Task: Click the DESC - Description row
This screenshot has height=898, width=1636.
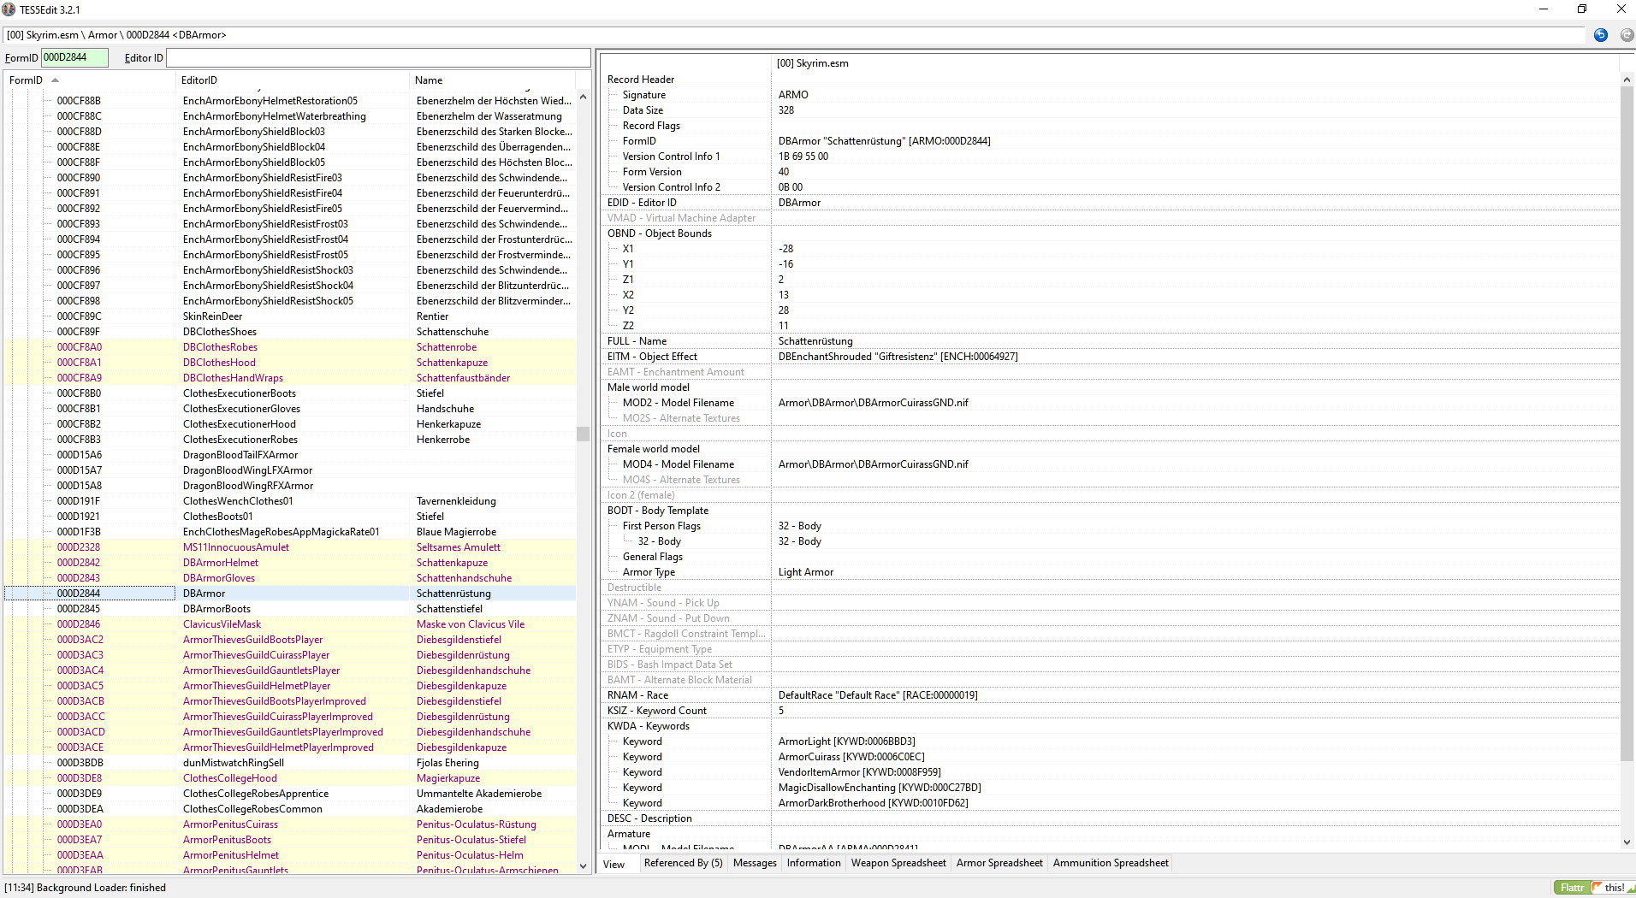Action: pyautogui.click(x=1110, y=818)
